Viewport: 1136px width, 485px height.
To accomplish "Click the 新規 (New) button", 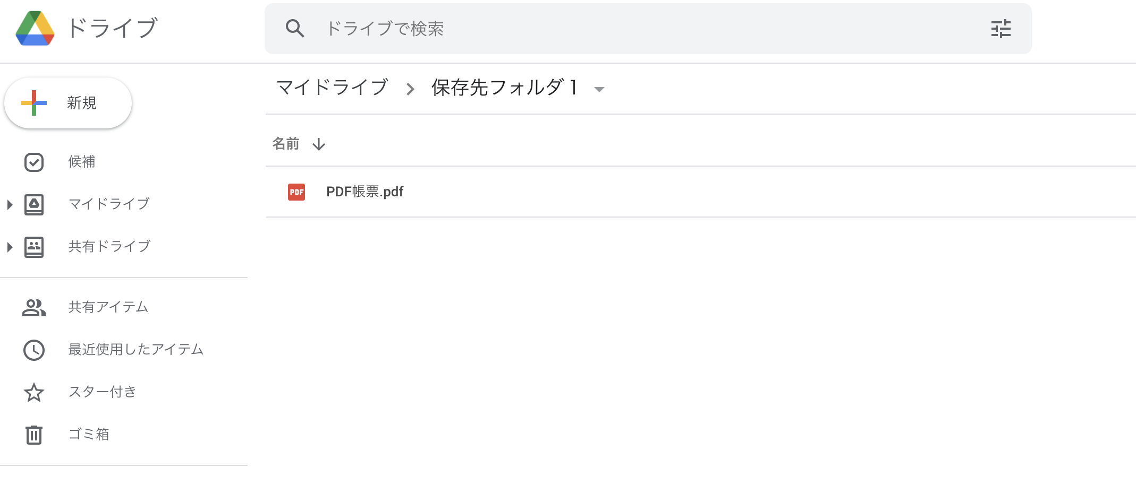I will pyautogui.click(x=68, y=103).
